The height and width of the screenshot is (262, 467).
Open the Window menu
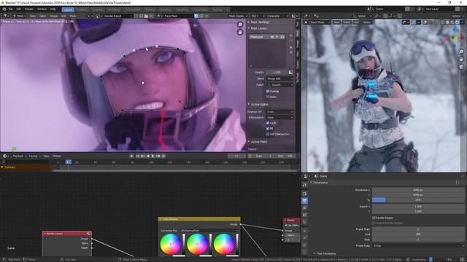click(42, 9)
